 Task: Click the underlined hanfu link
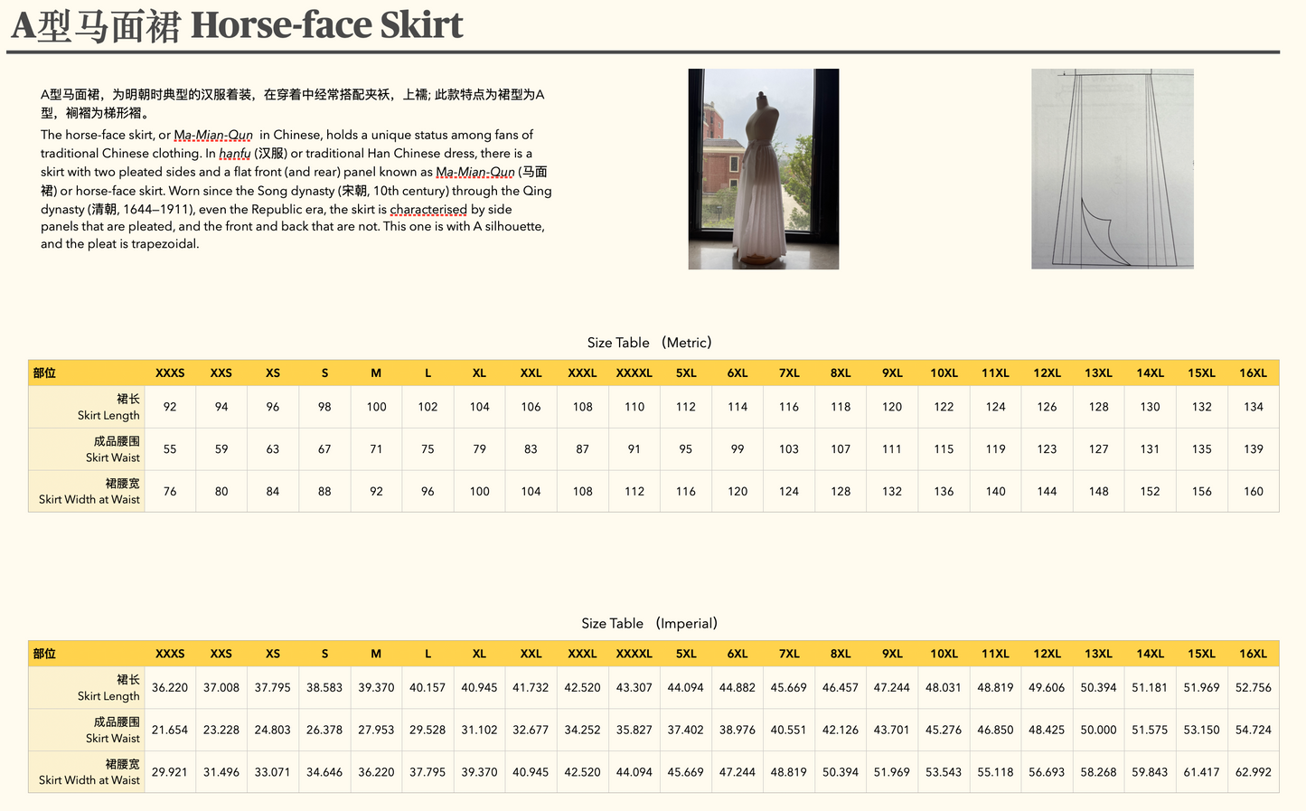pos(233,153)
